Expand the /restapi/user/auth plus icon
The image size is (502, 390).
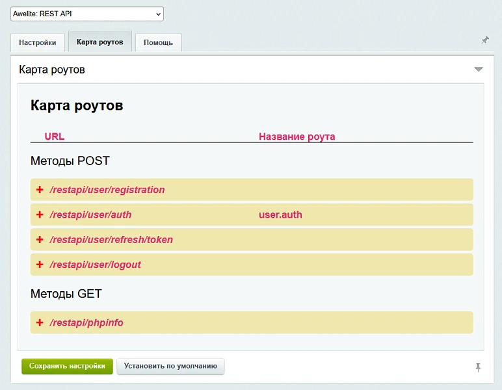pyautogui.click(x=40, y=214)
